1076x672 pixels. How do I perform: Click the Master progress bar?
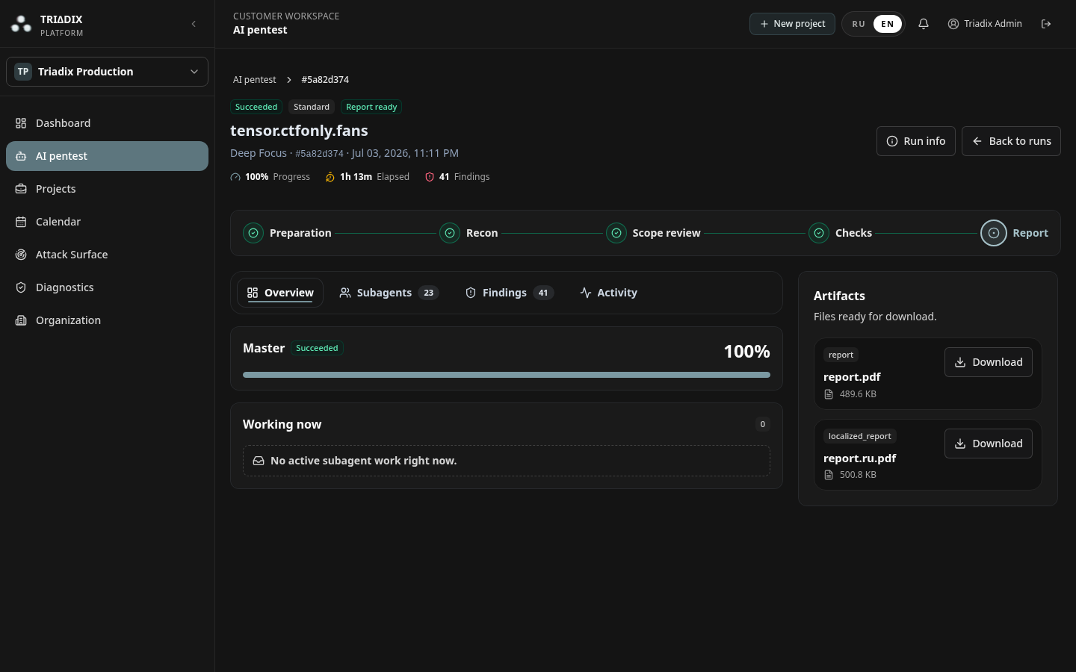507,375
